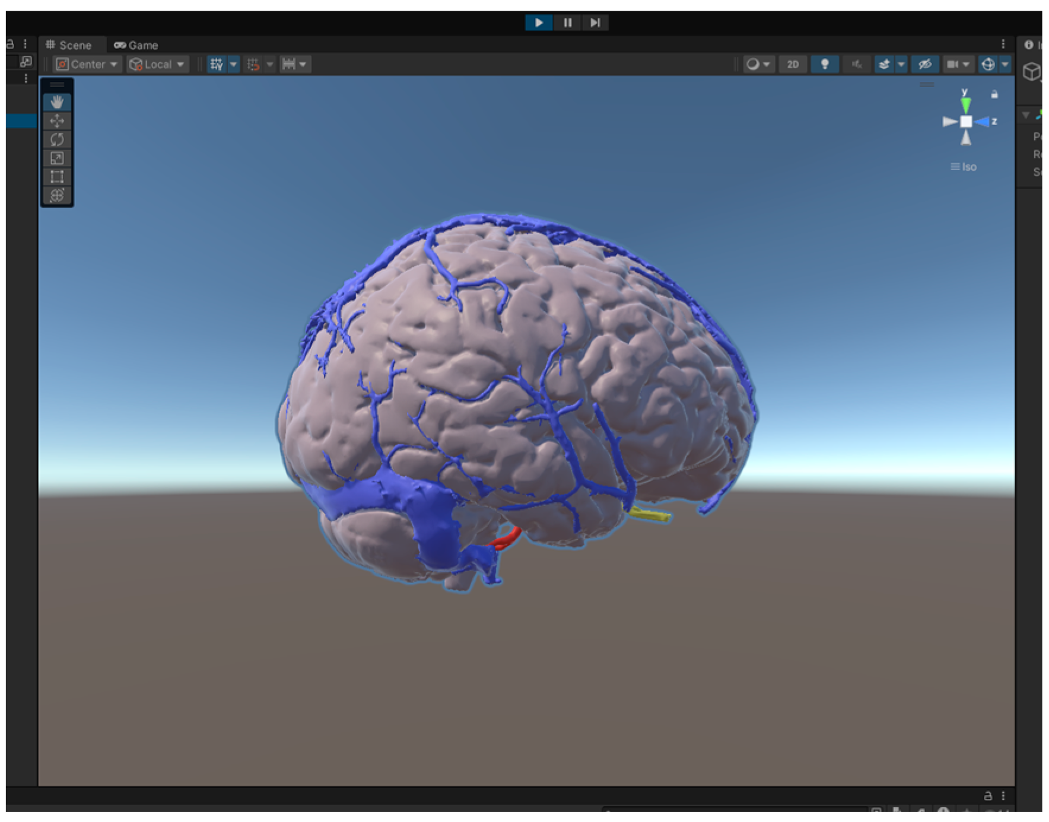Select the Hand (View) tool

pos(57,102)
